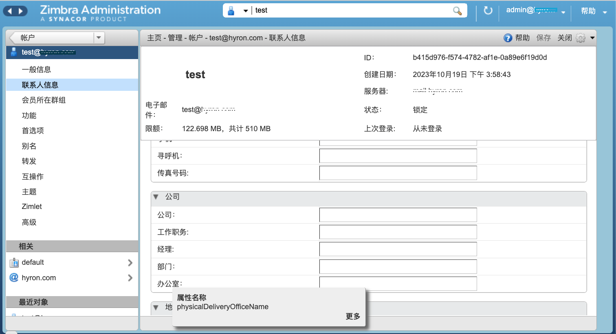The height and width of the screenshot is (334, 616).
Task: Click the creation date 2023年10月19日 value
Action: [462, 75]
